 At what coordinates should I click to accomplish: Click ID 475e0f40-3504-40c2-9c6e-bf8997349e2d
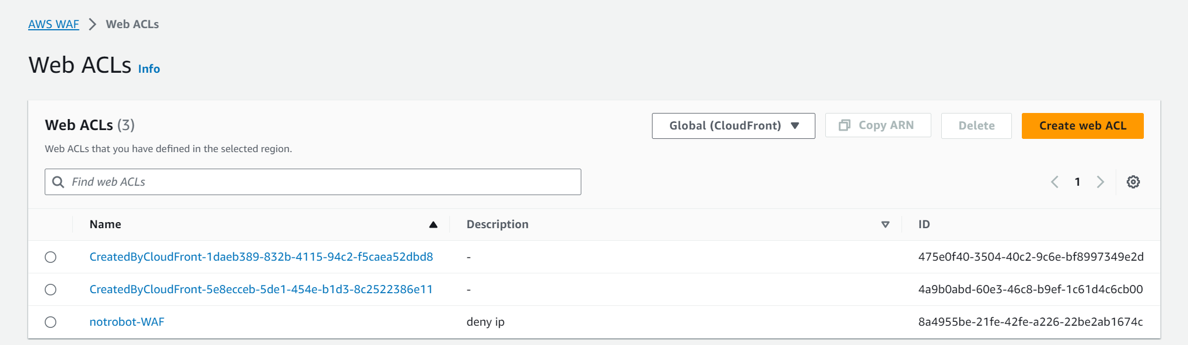[1031, 257]
